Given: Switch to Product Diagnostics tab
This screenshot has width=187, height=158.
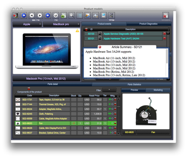Looking at the screenshot, I should click(x=148, y=24).
